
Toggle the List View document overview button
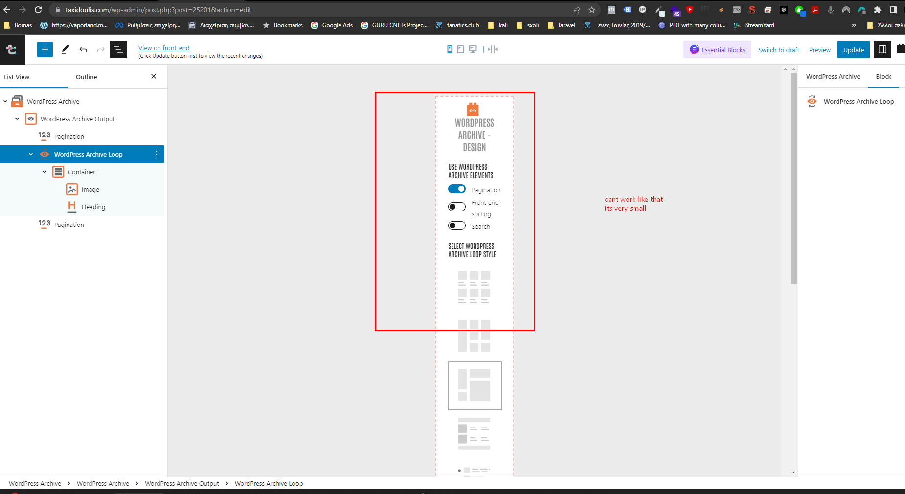(x=118, y=49)
